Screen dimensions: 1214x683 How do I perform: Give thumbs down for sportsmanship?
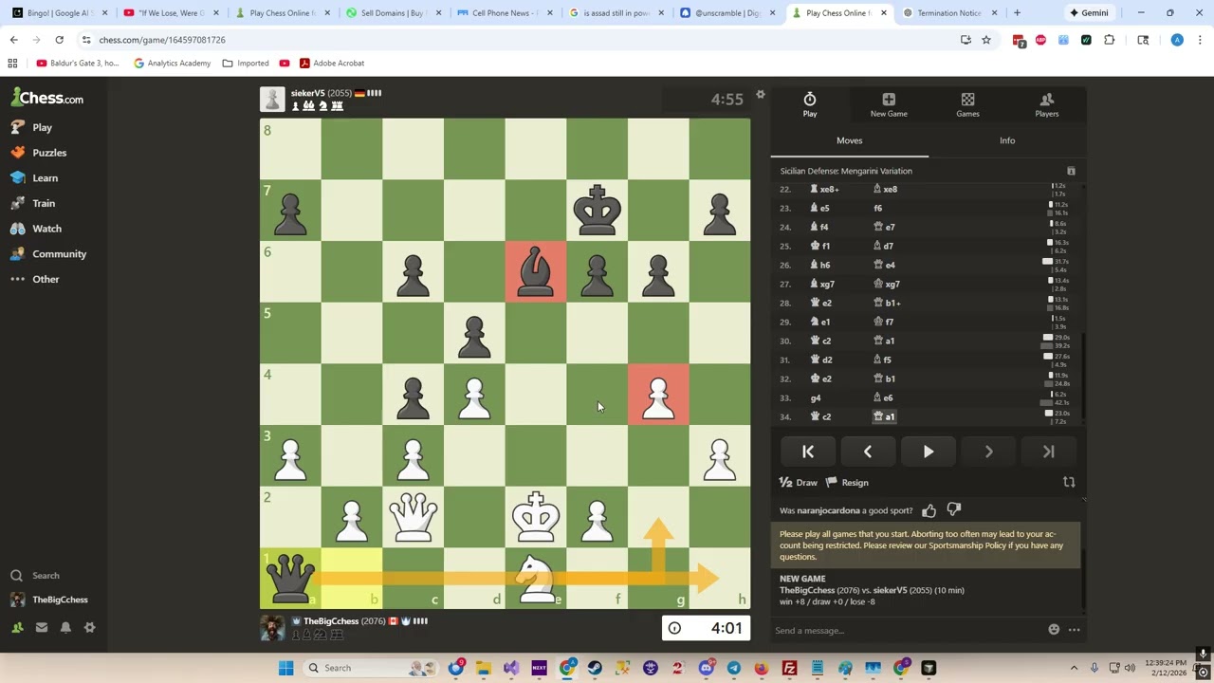954,510
